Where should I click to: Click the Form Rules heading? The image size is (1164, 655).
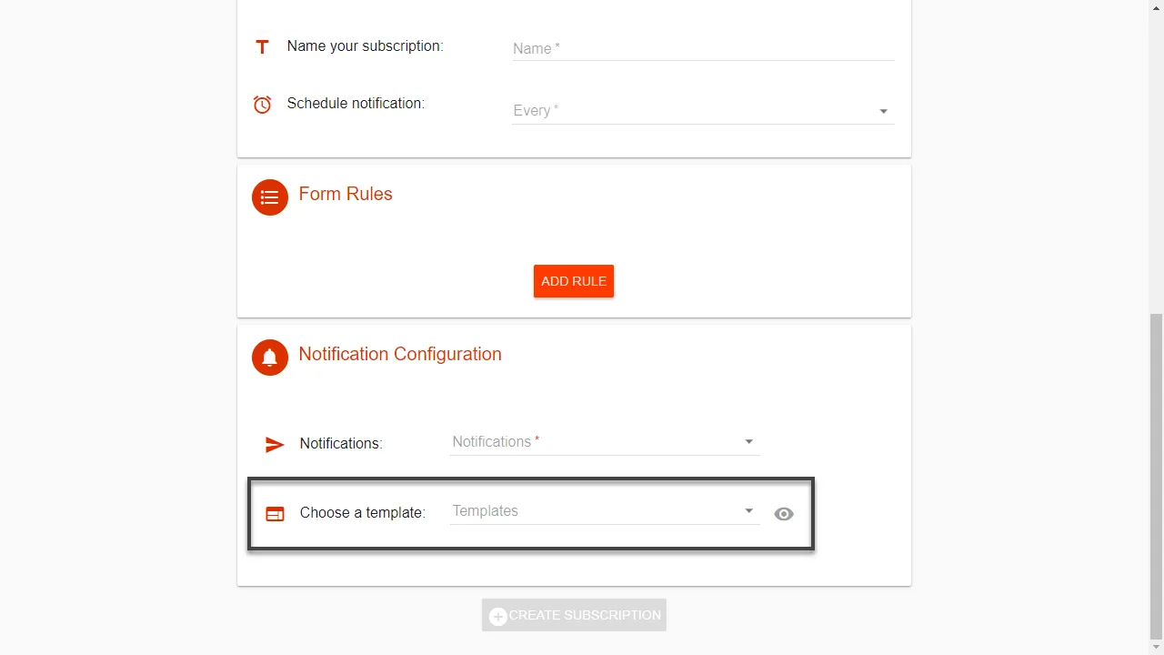[x=346, y=194]
